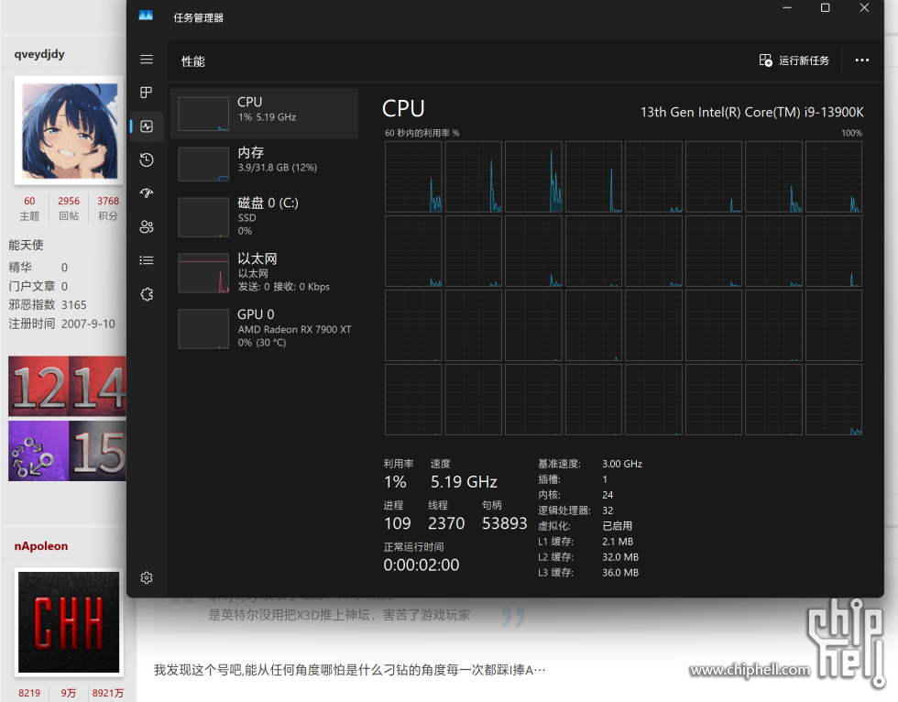Click the first logical processor graph
Screen dimensions: 898x702
[413, 177]
